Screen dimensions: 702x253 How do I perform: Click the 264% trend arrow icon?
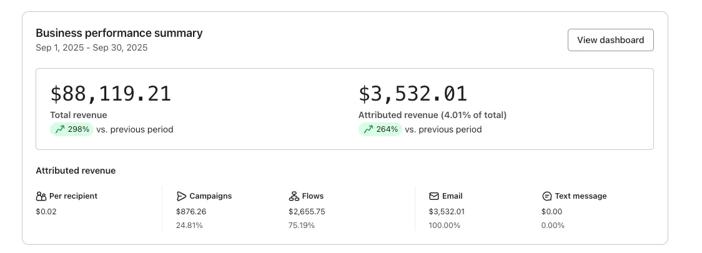pos(368,130)
